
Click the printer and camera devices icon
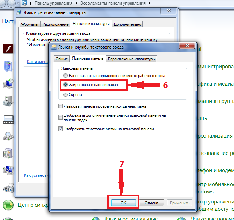point(8,187)
